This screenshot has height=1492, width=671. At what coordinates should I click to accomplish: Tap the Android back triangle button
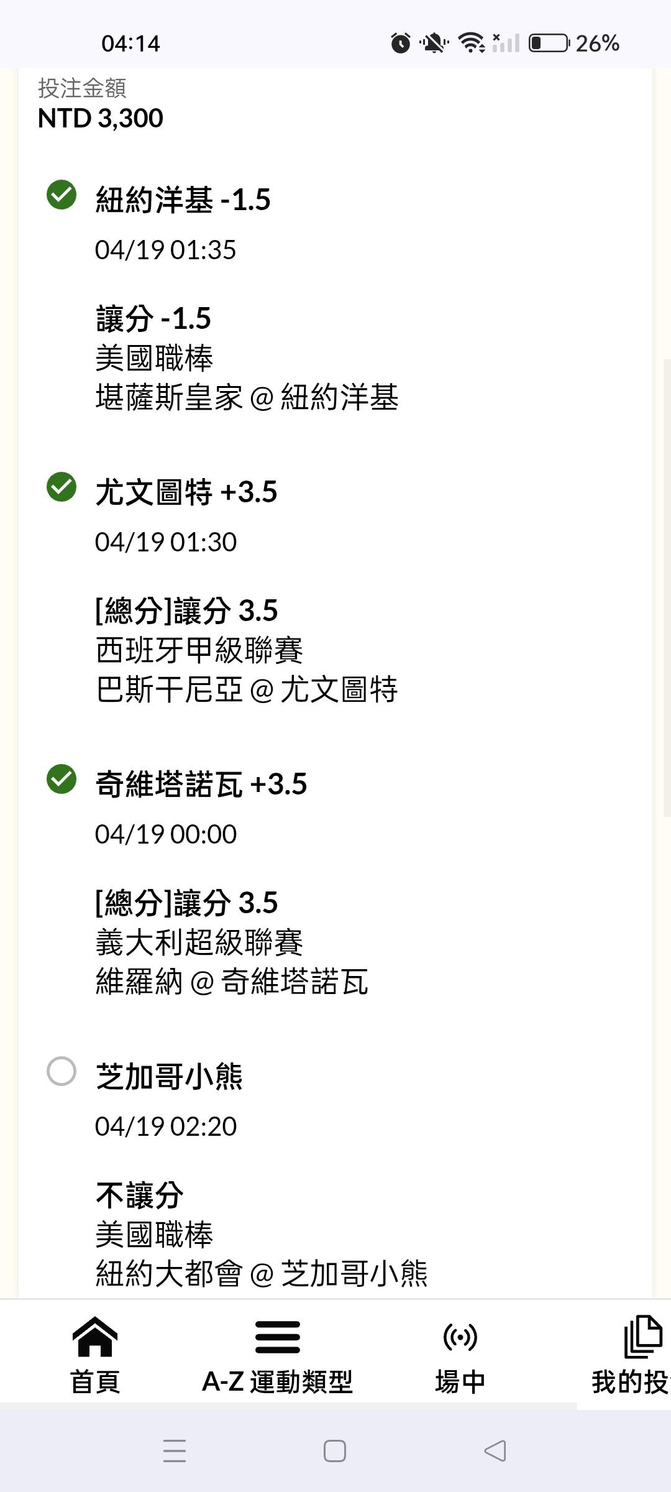click(495, 1451)
